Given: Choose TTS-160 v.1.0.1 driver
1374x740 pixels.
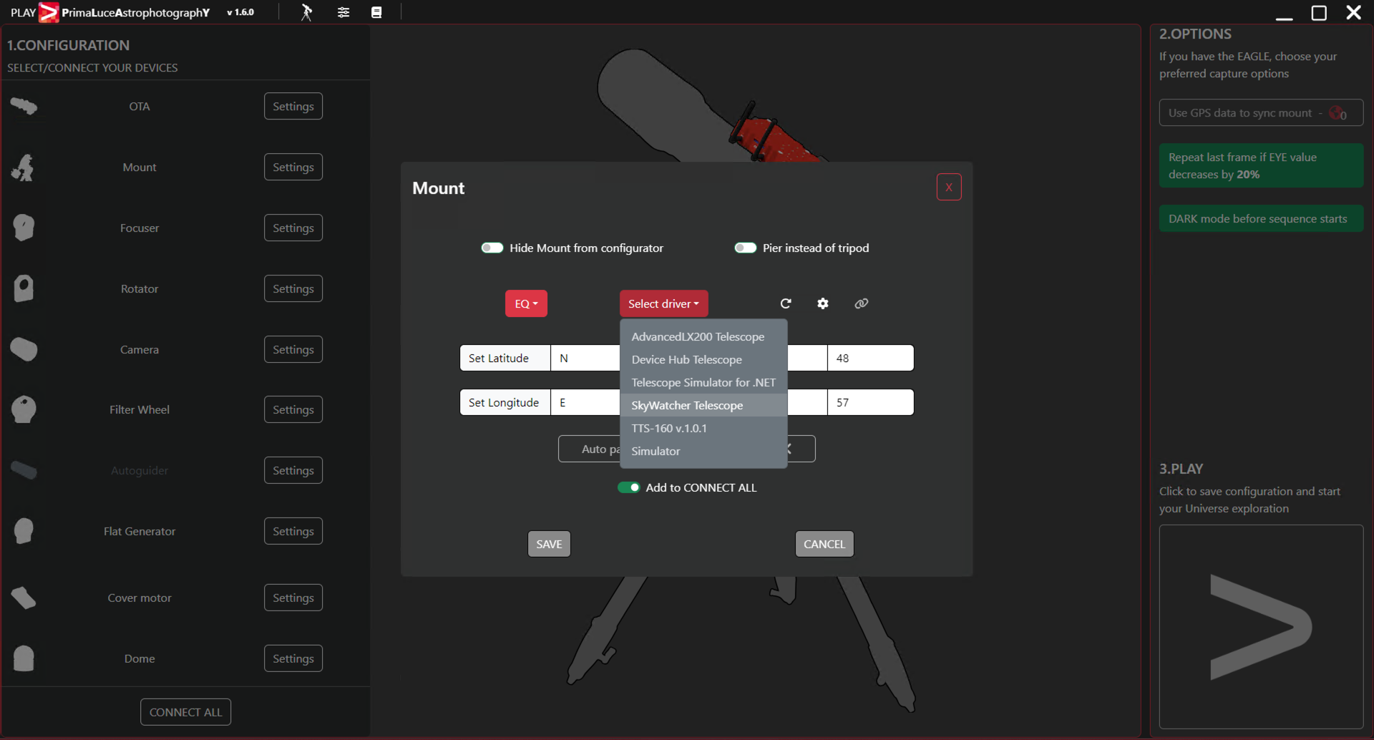Looking at the screenshot, I should pyautogui.click(x=703, y=428).
